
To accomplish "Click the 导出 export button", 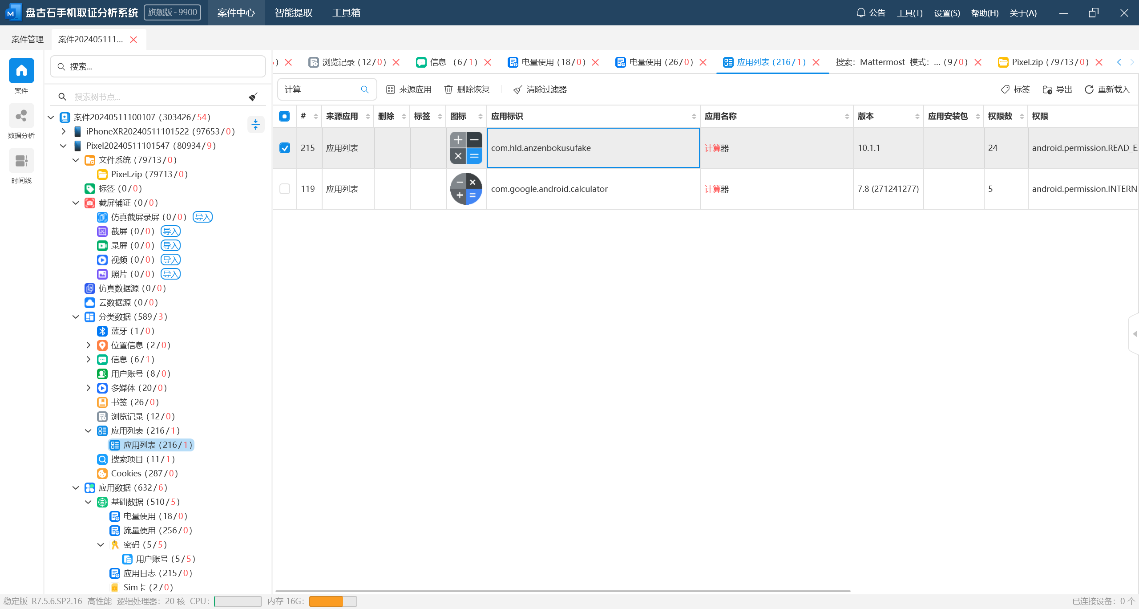I will [x=1058, y=89].
